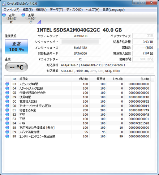Select the D: drive status orb

[x=4, y=15]
